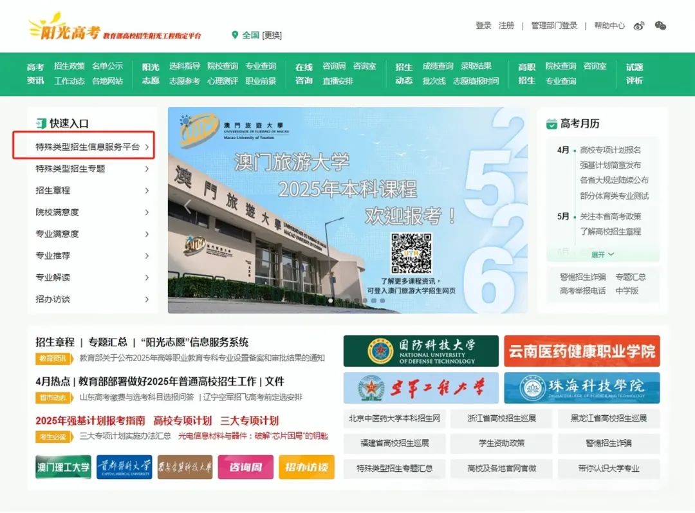
Task: Open 警惕招生诈骗 under calendar
Action: coord(582,277)
